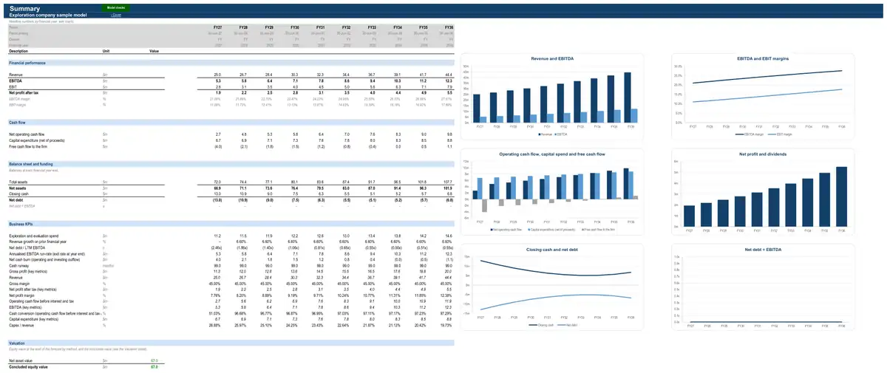Image resolution: width=887 pixels, height=373 pixels.
Task: Click the green Concluded equity value 67.0 cell
Action: click(x=154, y=366)
